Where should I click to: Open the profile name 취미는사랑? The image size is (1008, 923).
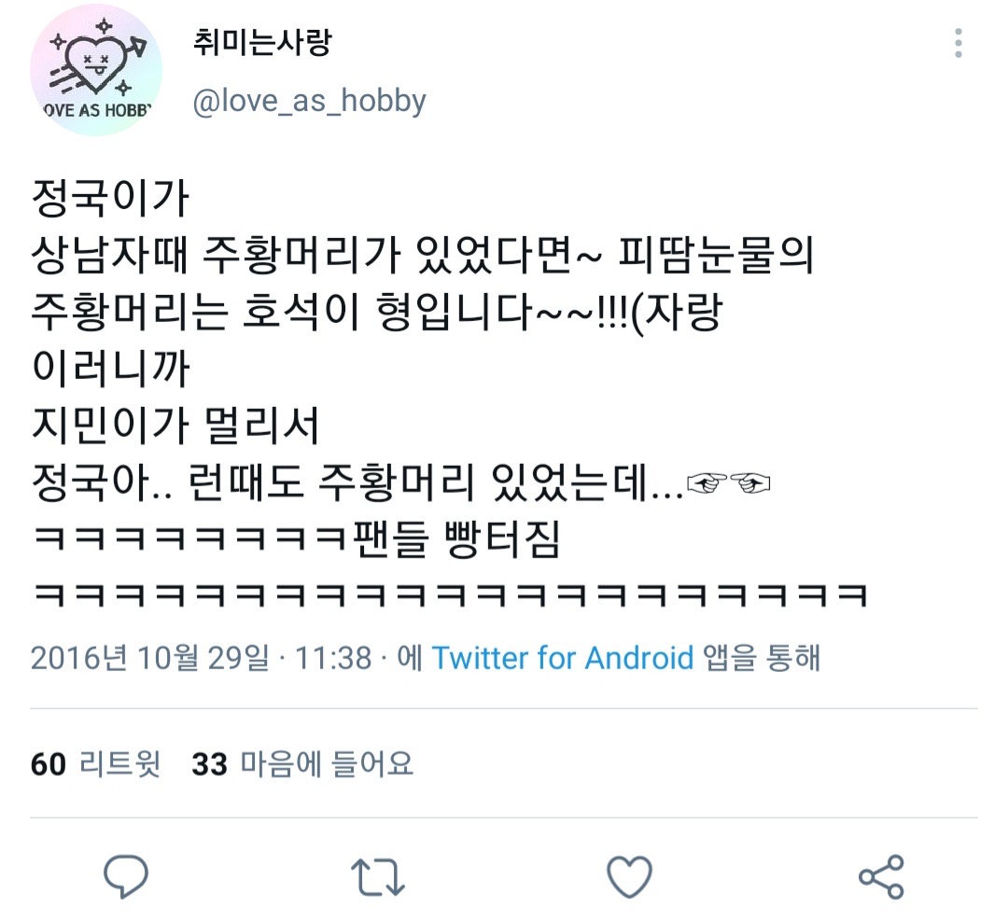(262, 42)
